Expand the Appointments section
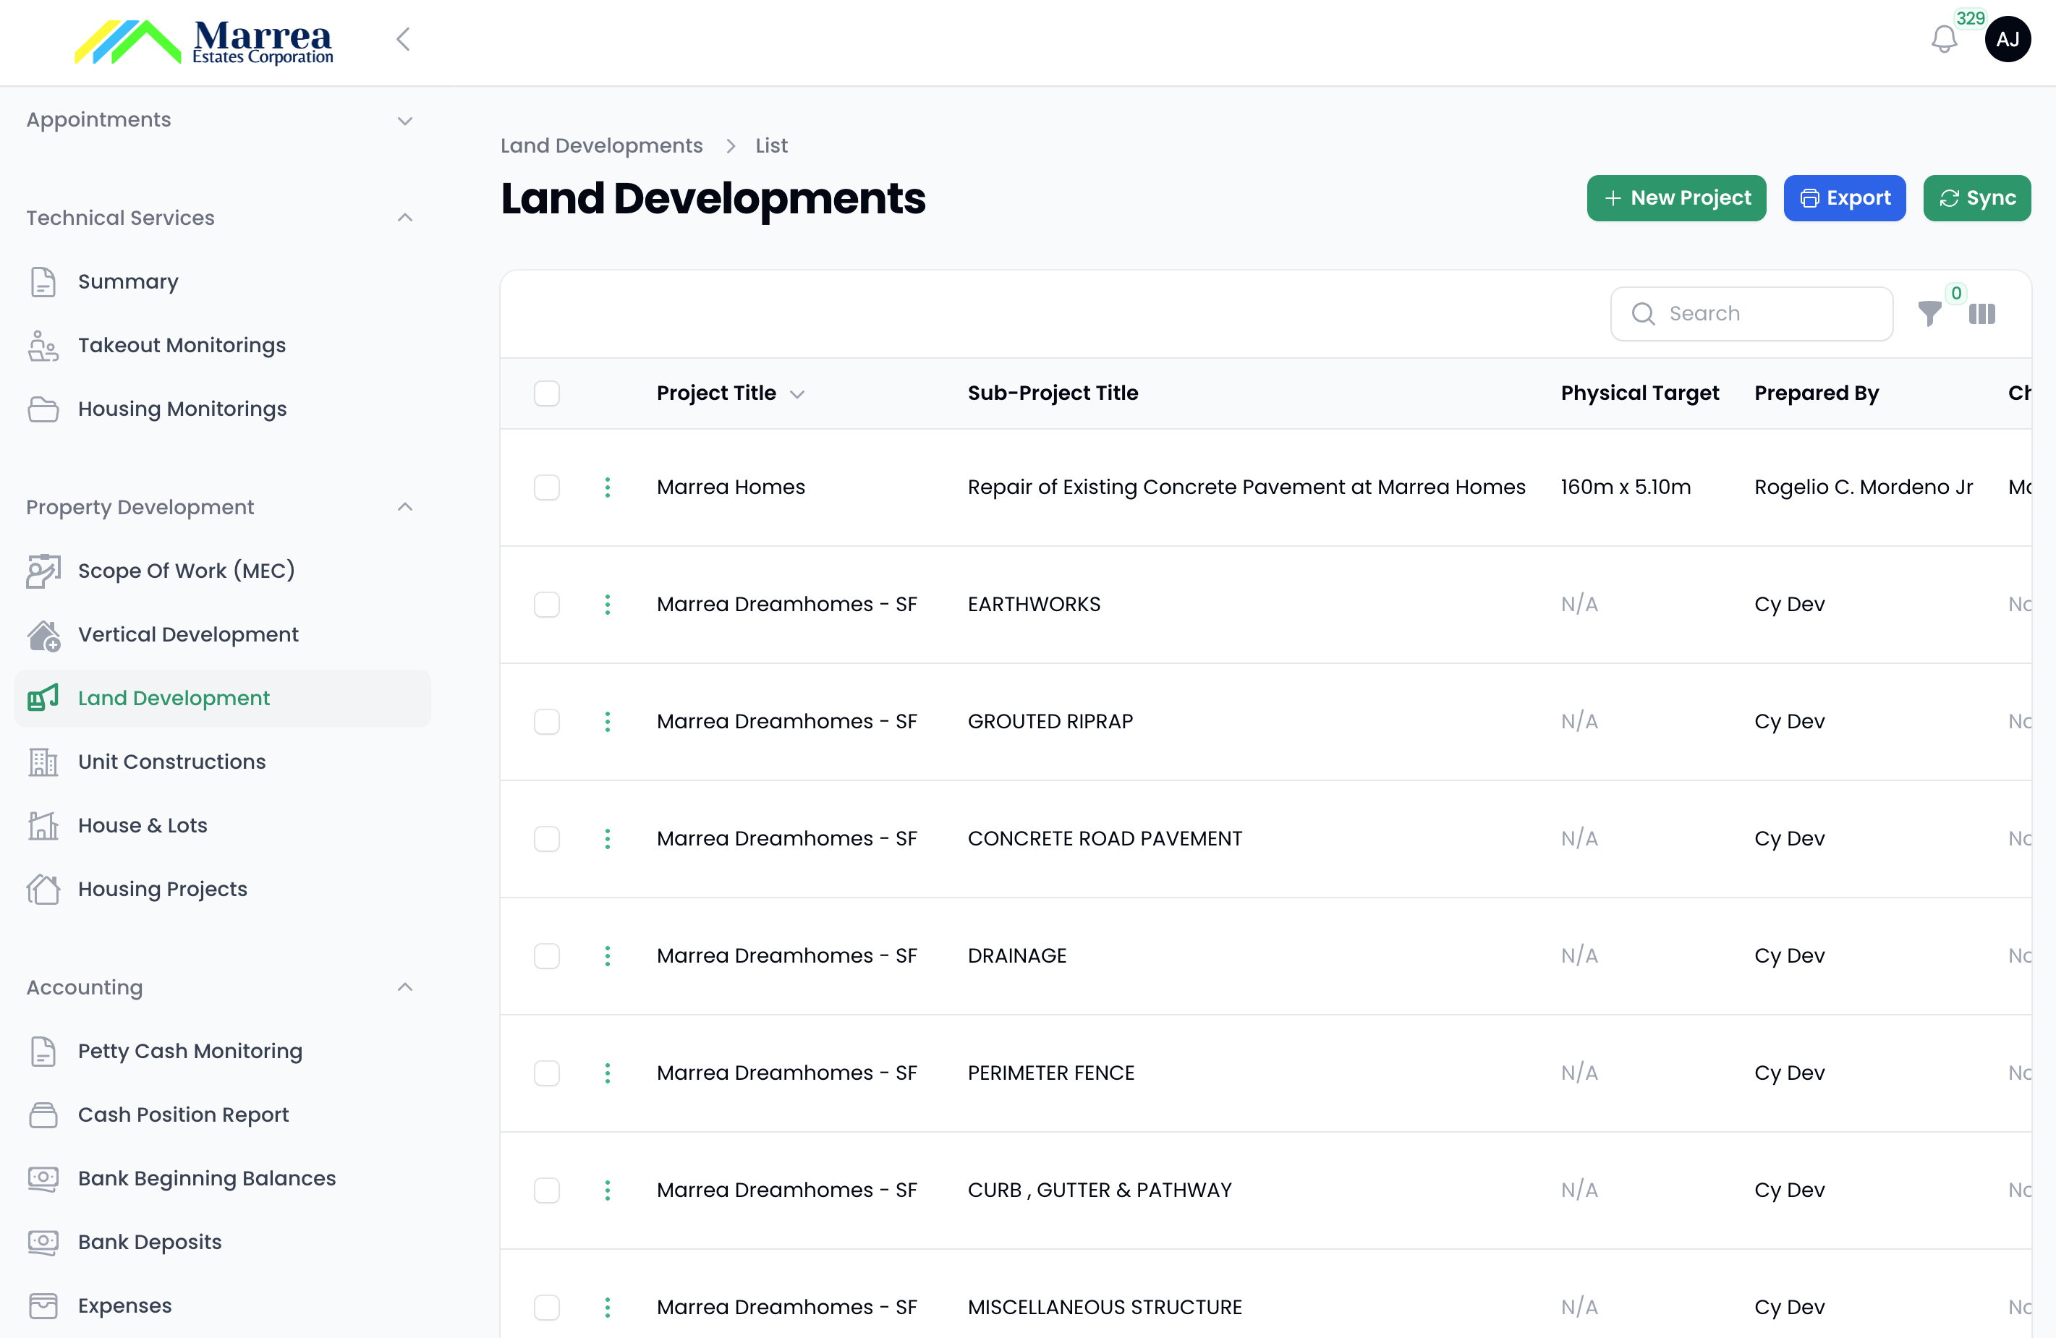This screenshot has width=2056, height=1338. (x=404, y=121)
